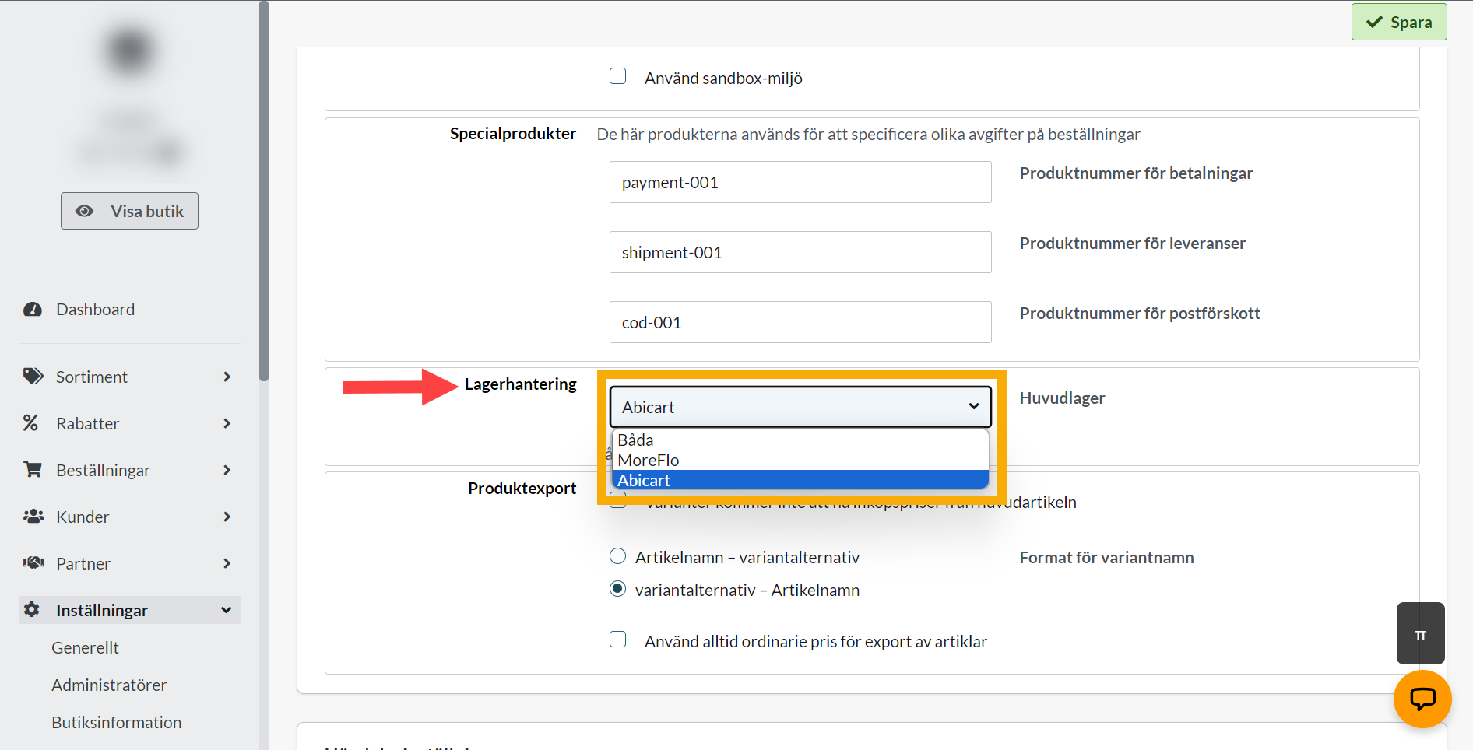This screenshot has height=750, width=1473.
Task: Click the Beställningar shopping cart icon
Action: 33,470
